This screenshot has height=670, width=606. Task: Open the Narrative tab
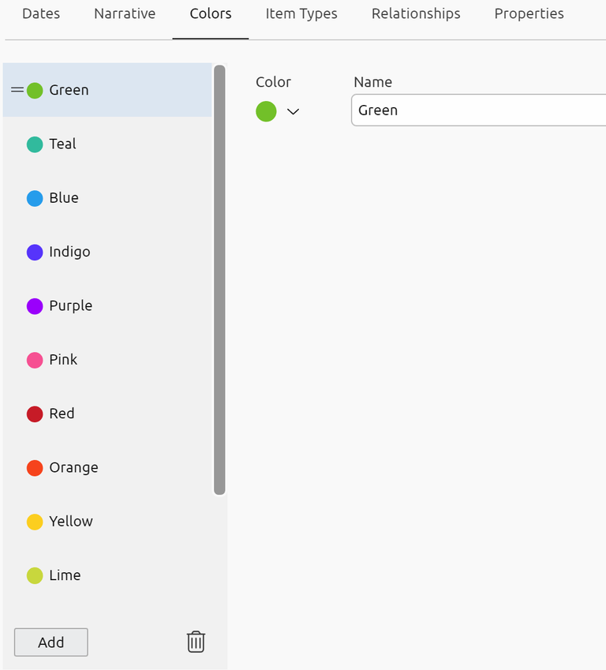125,14
